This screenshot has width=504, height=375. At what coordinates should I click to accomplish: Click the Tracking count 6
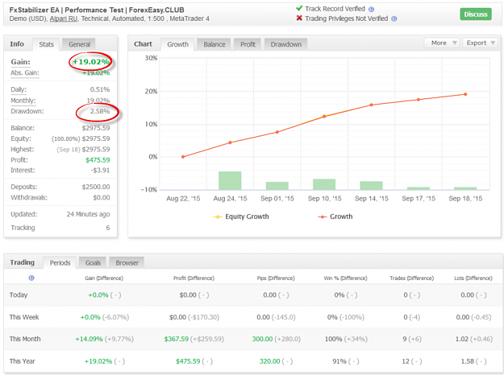pos(108,228)
